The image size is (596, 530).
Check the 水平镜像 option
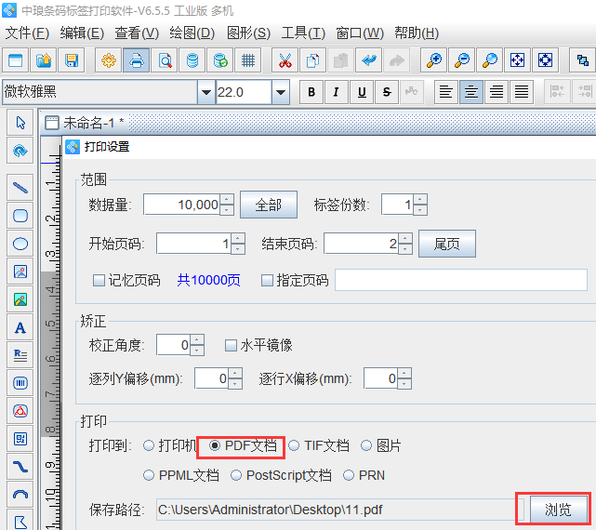[x=231, y=346]
